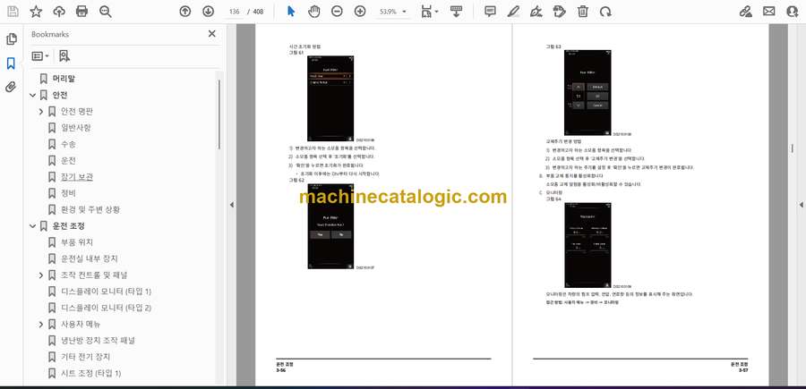Image resolution: width=806 pixels, height=389 pixels.
Task: Go to previous page arrow
Action: pyautogui.click(x=184, y=12)
